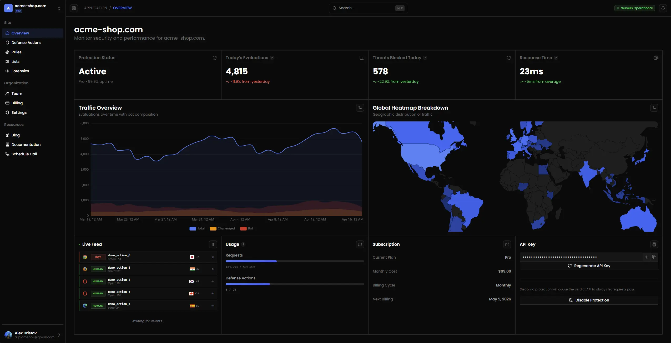Open the Forensics section

coord(33,71)
